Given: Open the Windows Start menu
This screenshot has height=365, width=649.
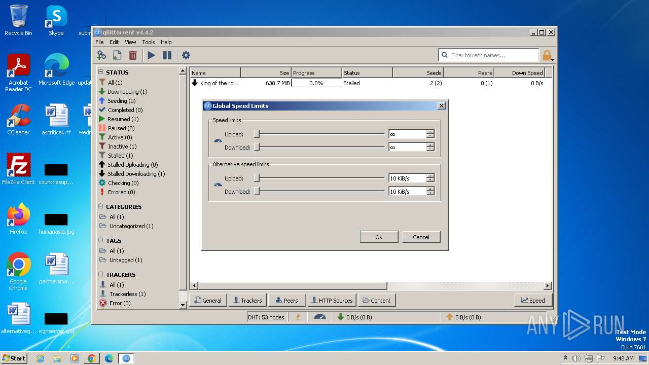Looking at the screenshot, I should [x=14, y=358].
